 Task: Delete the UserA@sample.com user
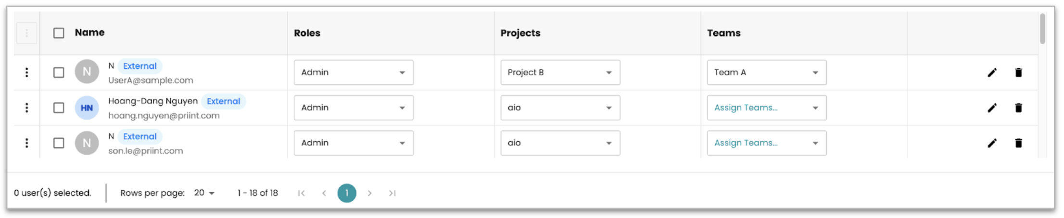(1018, 73)
